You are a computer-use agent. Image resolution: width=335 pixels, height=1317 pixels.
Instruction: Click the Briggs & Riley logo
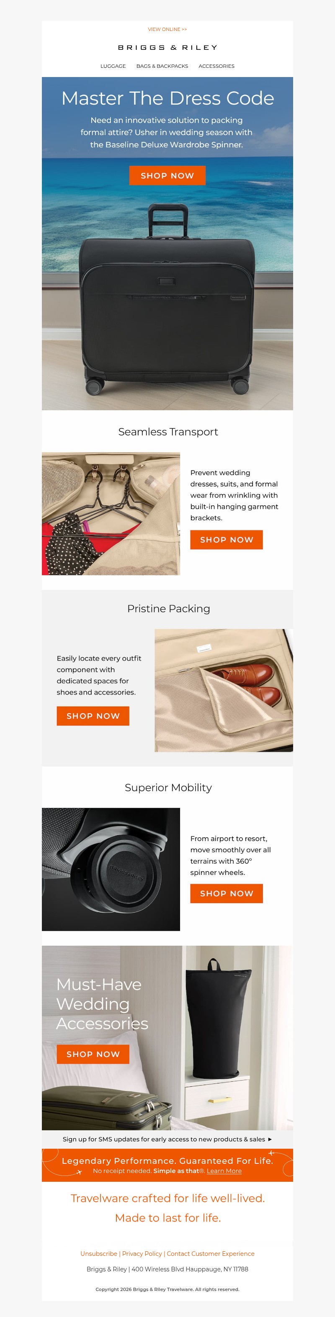167,48
